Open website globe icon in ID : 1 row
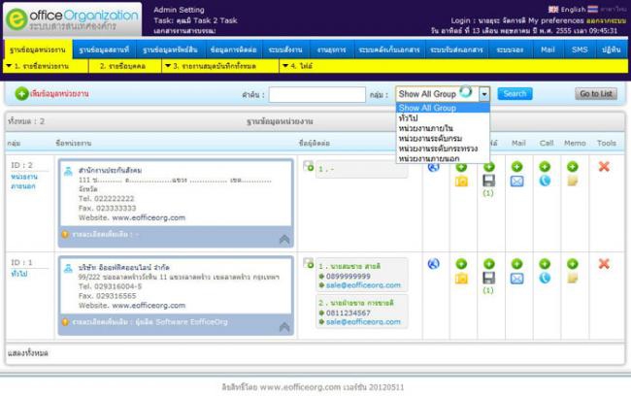Viewport: 631px width, 396px height. click(x=433, y=264)
